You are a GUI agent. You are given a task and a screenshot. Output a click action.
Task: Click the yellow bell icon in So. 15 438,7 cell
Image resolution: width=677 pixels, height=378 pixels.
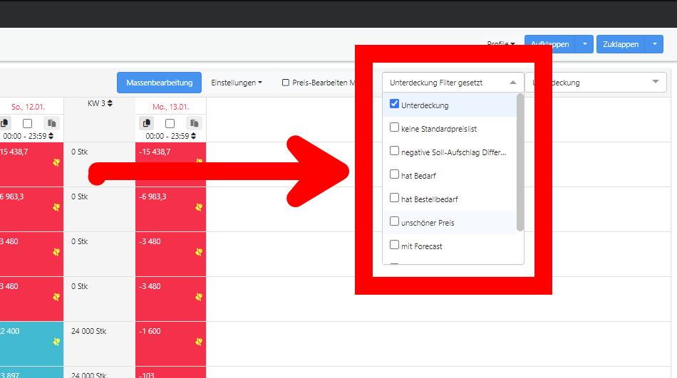(x=56, y=163)
